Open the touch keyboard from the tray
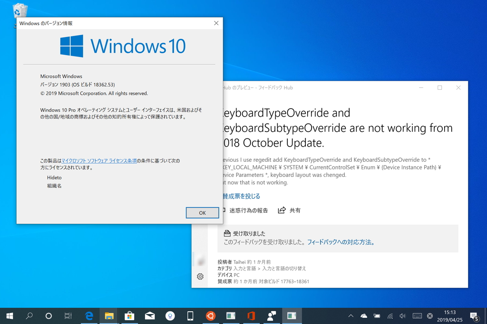This screenshot has width=487, height=324. pyautogui.click(x=418, y=315)
